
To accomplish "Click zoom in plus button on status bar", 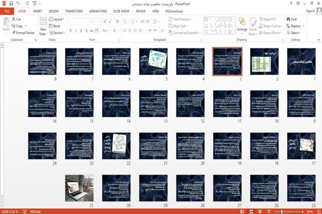I will click(303, 211).
